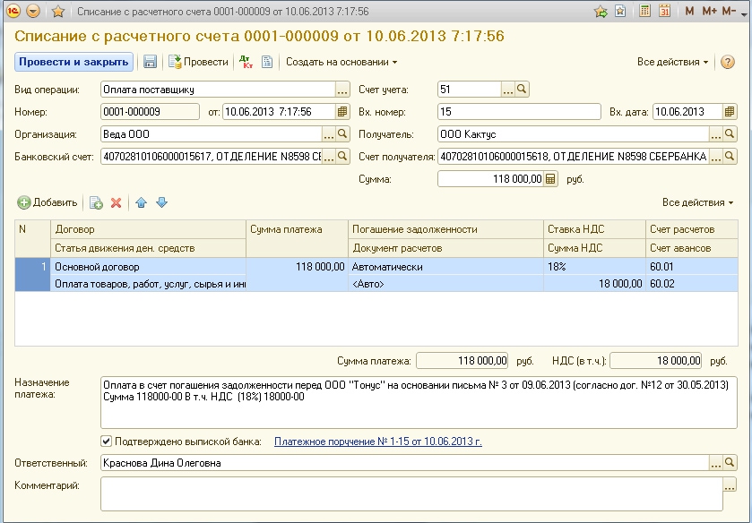Open selection ellipsis for Получатель

tap(716, 134)
